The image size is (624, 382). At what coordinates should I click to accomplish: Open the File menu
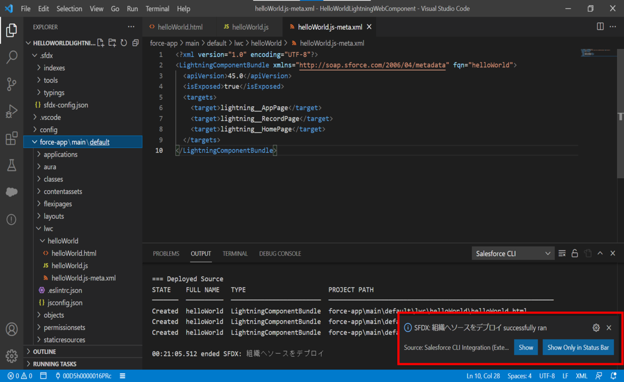click(x=25, y=9)
